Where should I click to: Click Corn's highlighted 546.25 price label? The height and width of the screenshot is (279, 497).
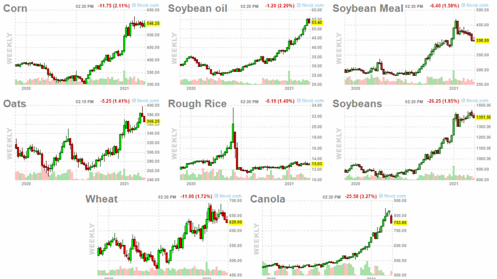click(x=153, y=23)
